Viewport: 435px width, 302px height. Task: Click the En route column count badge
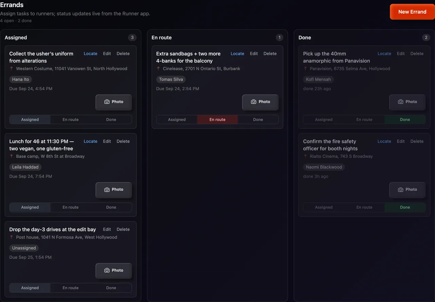279,37
